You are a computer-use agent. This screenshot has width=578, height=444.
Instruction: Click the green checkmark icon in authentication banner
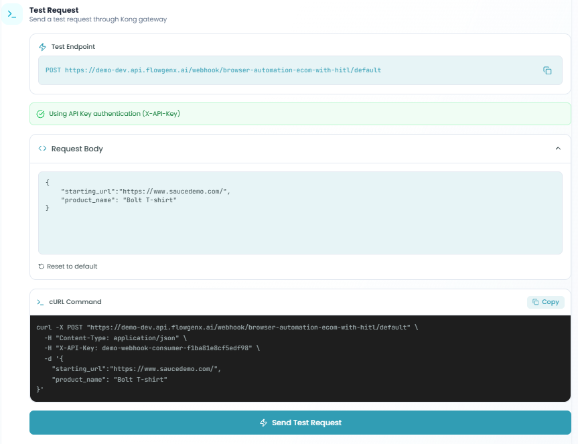pyautogui.click(x=41, y=114)
